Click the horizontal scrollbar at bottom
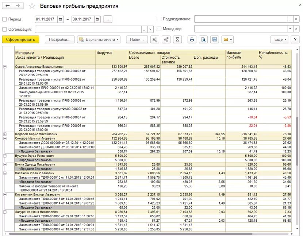The height and width of the screenshot is (237, 303). coord(130,234)
